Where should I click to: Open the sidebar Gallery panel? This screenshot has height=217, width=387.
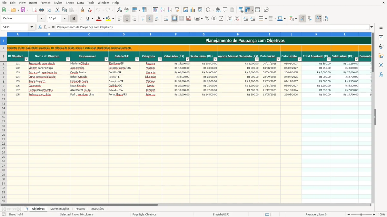tap(381, 56)
